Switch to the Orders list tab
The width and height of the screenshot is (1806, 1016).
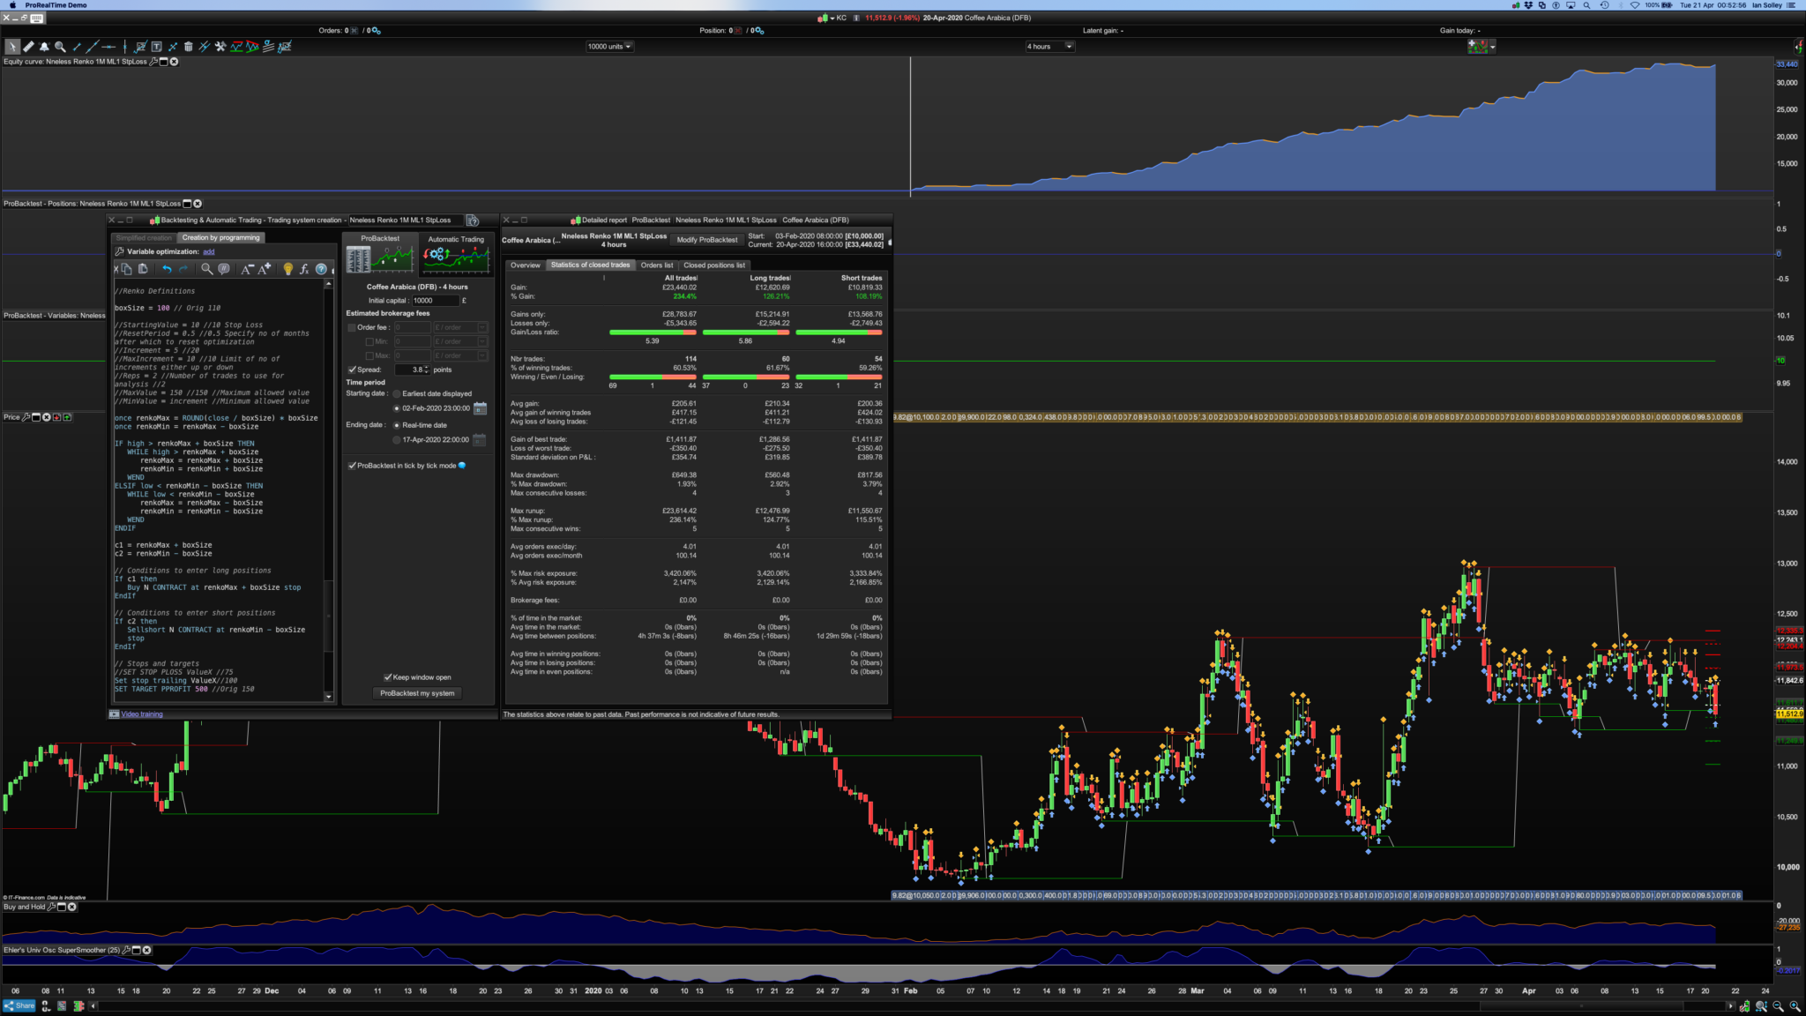point(656,265)
